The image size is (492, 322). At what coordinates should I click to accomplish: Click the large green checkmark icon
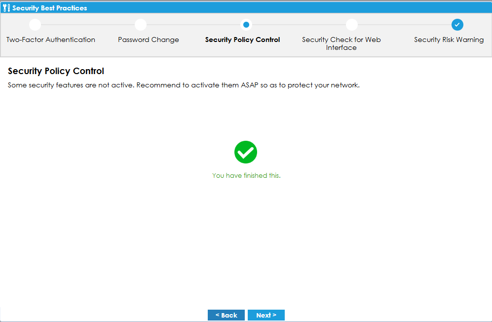coord(246,152)
